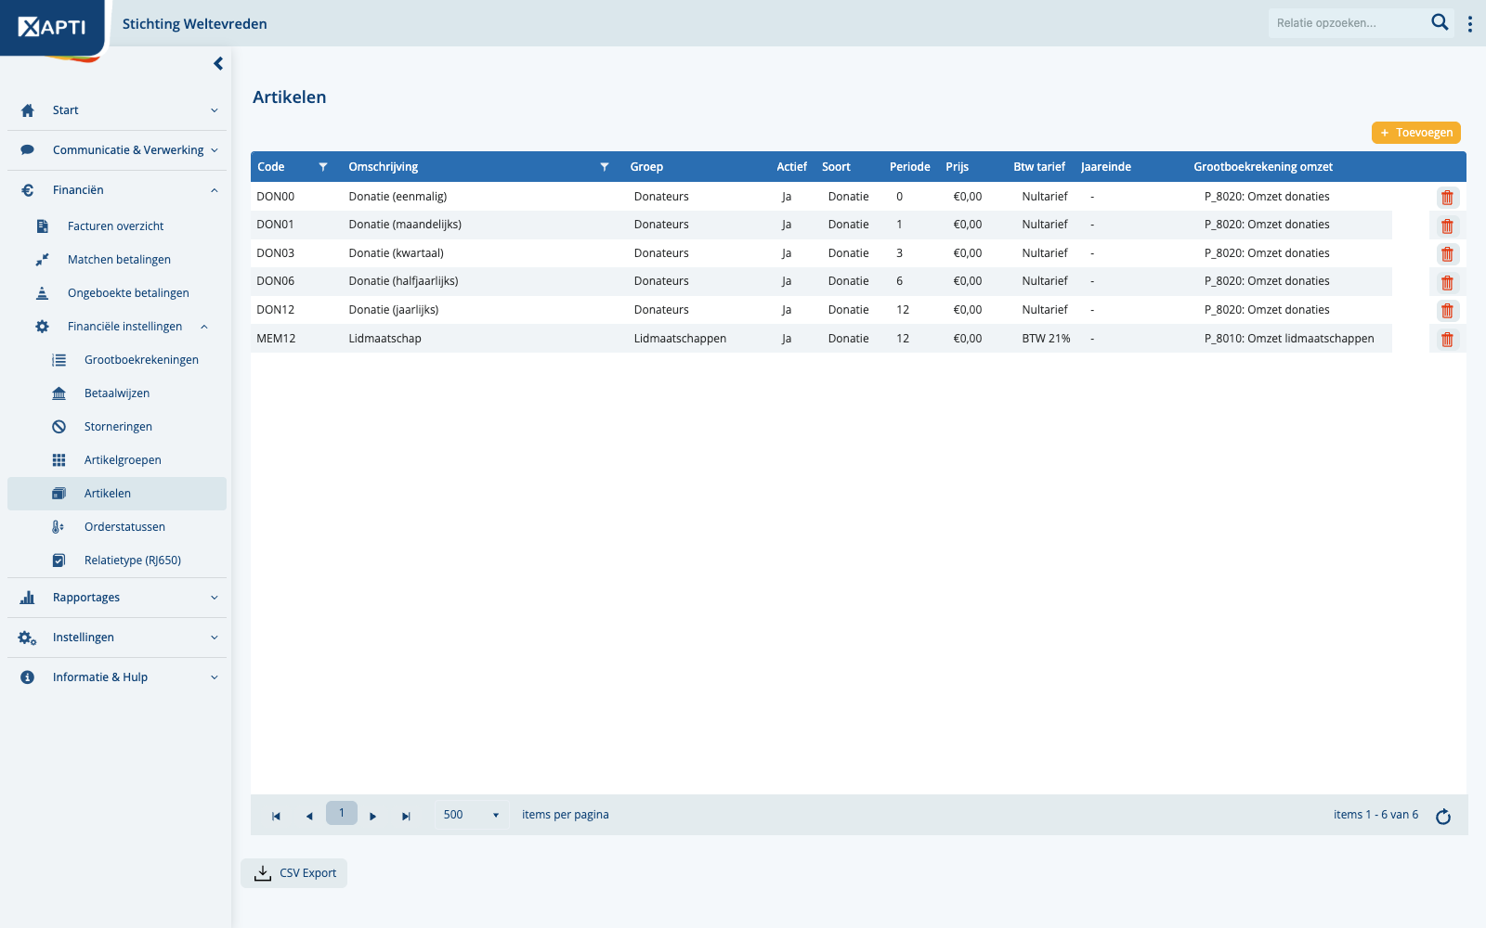Open the Omschrijving column filter icon
1486x928 pixels.
coord(605,167)
